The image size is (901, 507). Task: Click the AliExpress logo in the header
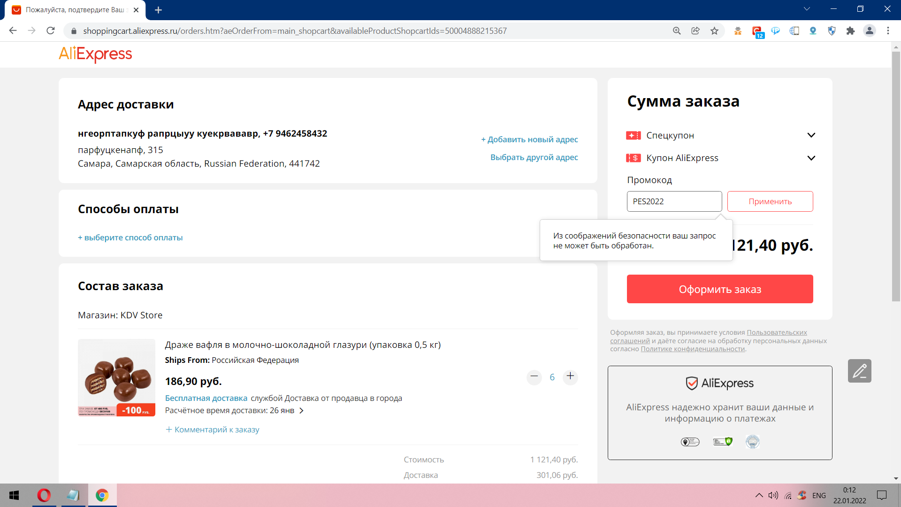(x=95, y=54)
